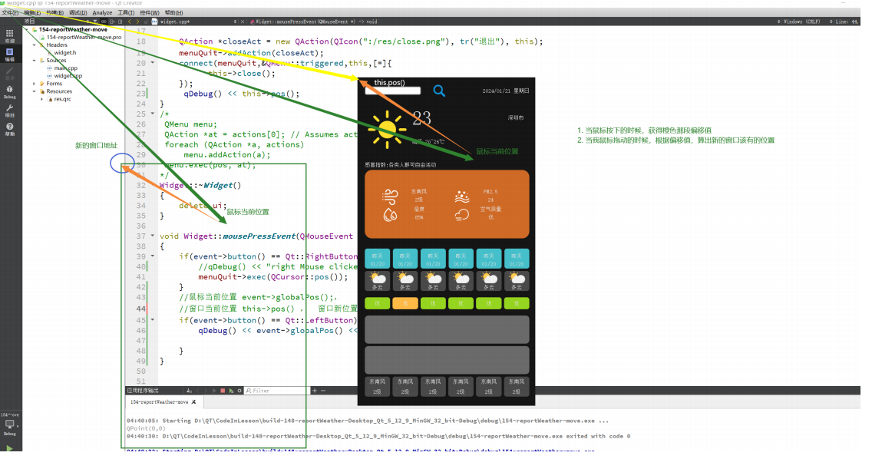Viewport: 872px width, 469px height.
Task: Click the green Run button in sidebar
Action: (x=9, y=448)
